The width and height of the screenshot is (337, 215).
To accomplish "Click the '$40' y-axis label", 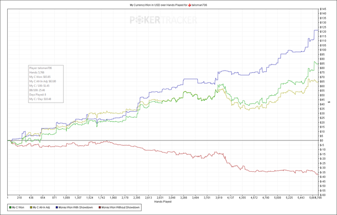I will (x=323, y=104).
